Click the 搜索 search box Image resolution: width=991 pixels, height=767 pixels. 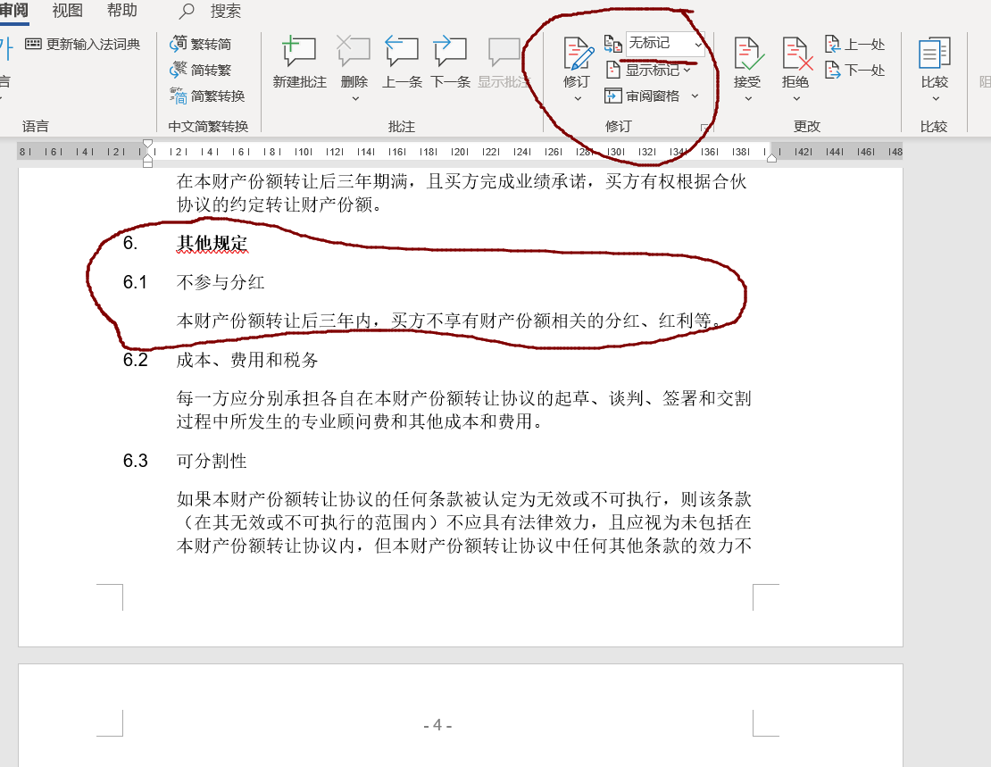click(x=226, y=11)
